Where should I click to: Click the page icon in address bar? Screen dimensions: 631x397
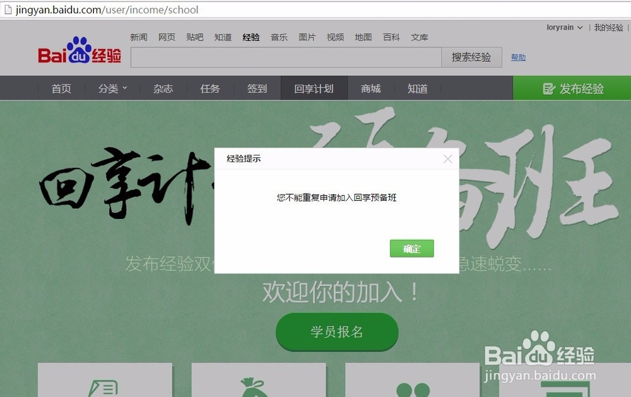8,9
